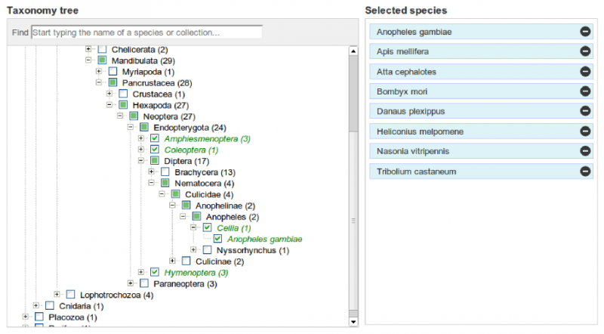This screenshot has width=604, height=334.
Task: Expand the Hymenoptera node
Action: coord(141,272)
